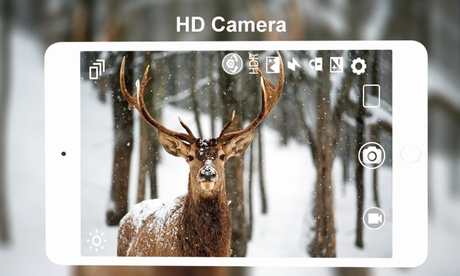Open the last photo gallery thumbnail
460x276 pixels.
(x=371, y=96)
